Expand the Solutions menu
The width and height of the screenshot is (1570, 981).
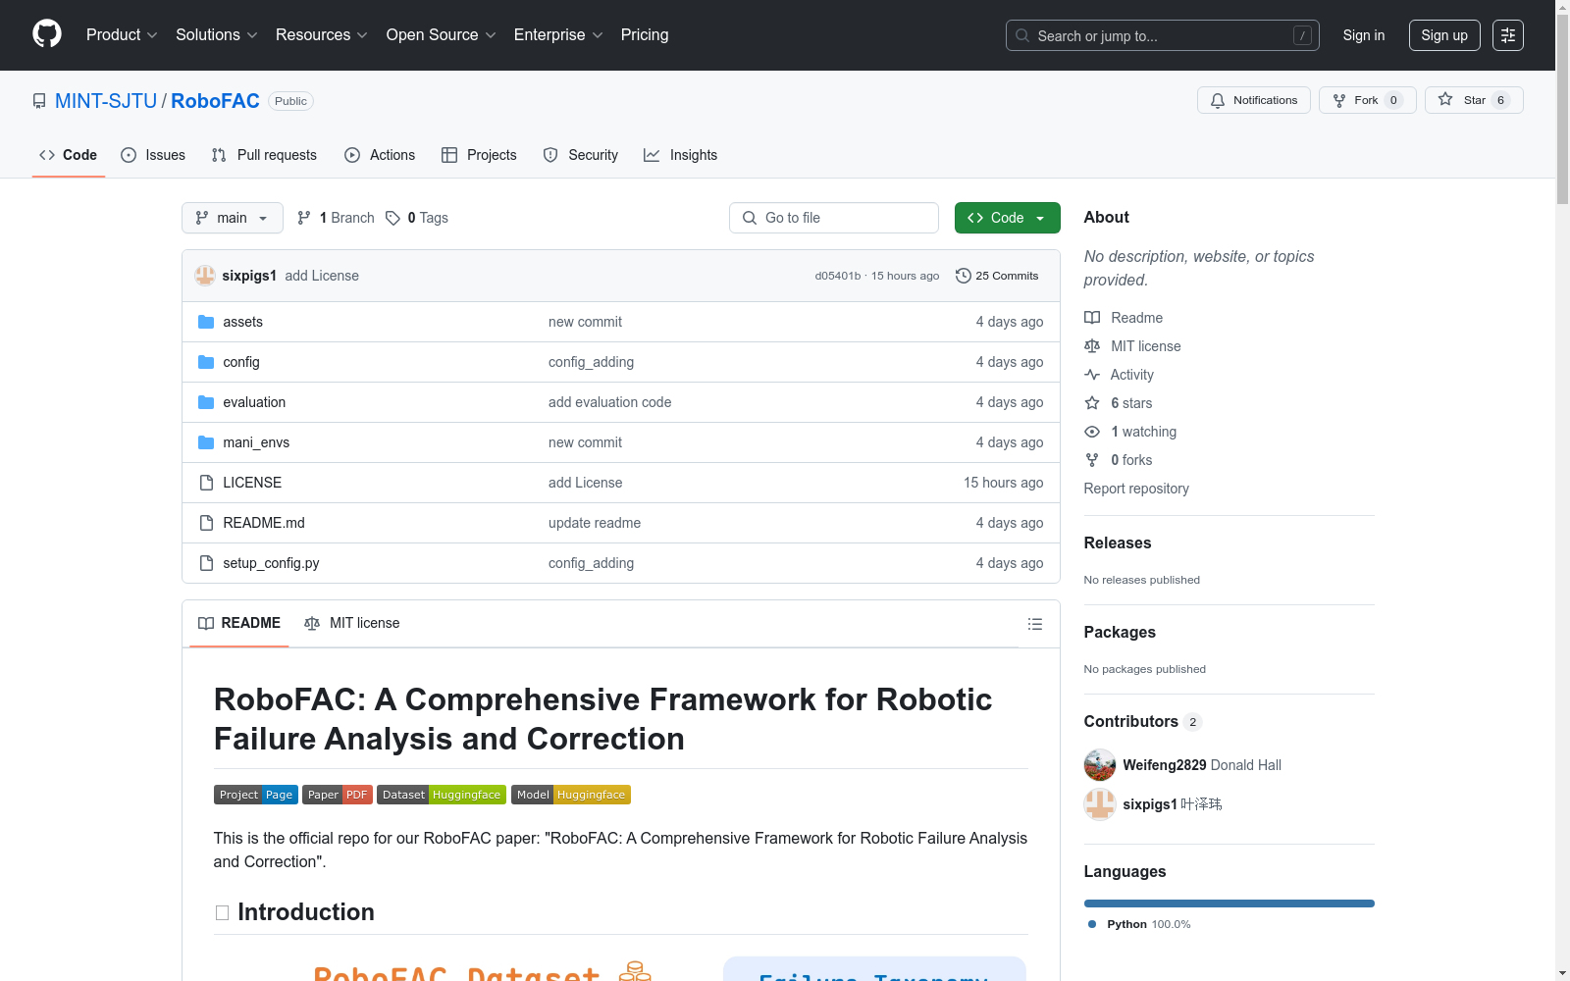coord(217,35)
